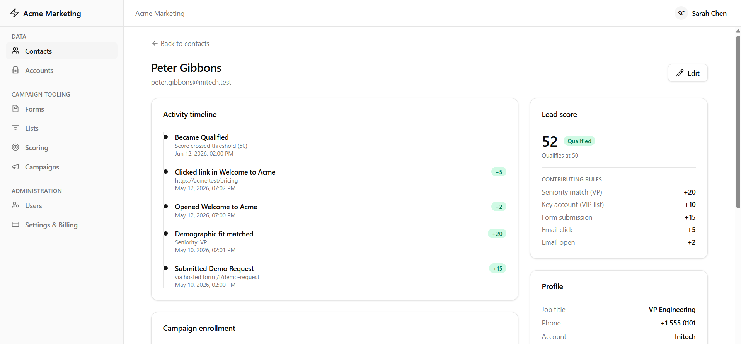The image size is (741, 344).
Task: Click the +15 badge on Submitted Demo Request
Action: coord(497,268)
